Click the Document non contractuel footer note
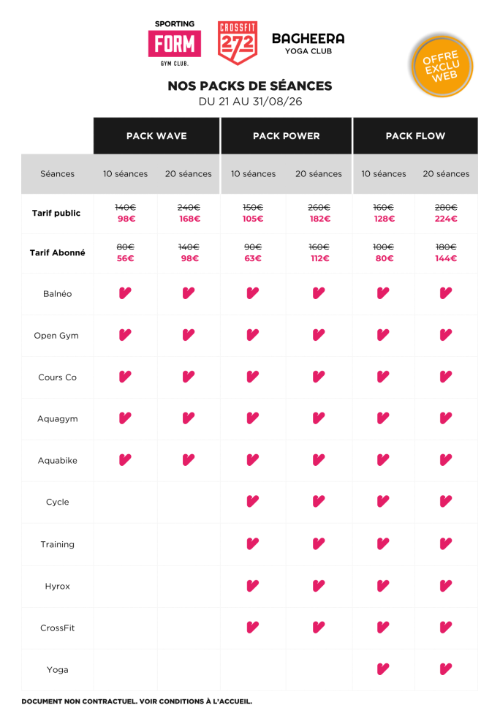Viewport: 500px width, 708px height. coord(137,701)
